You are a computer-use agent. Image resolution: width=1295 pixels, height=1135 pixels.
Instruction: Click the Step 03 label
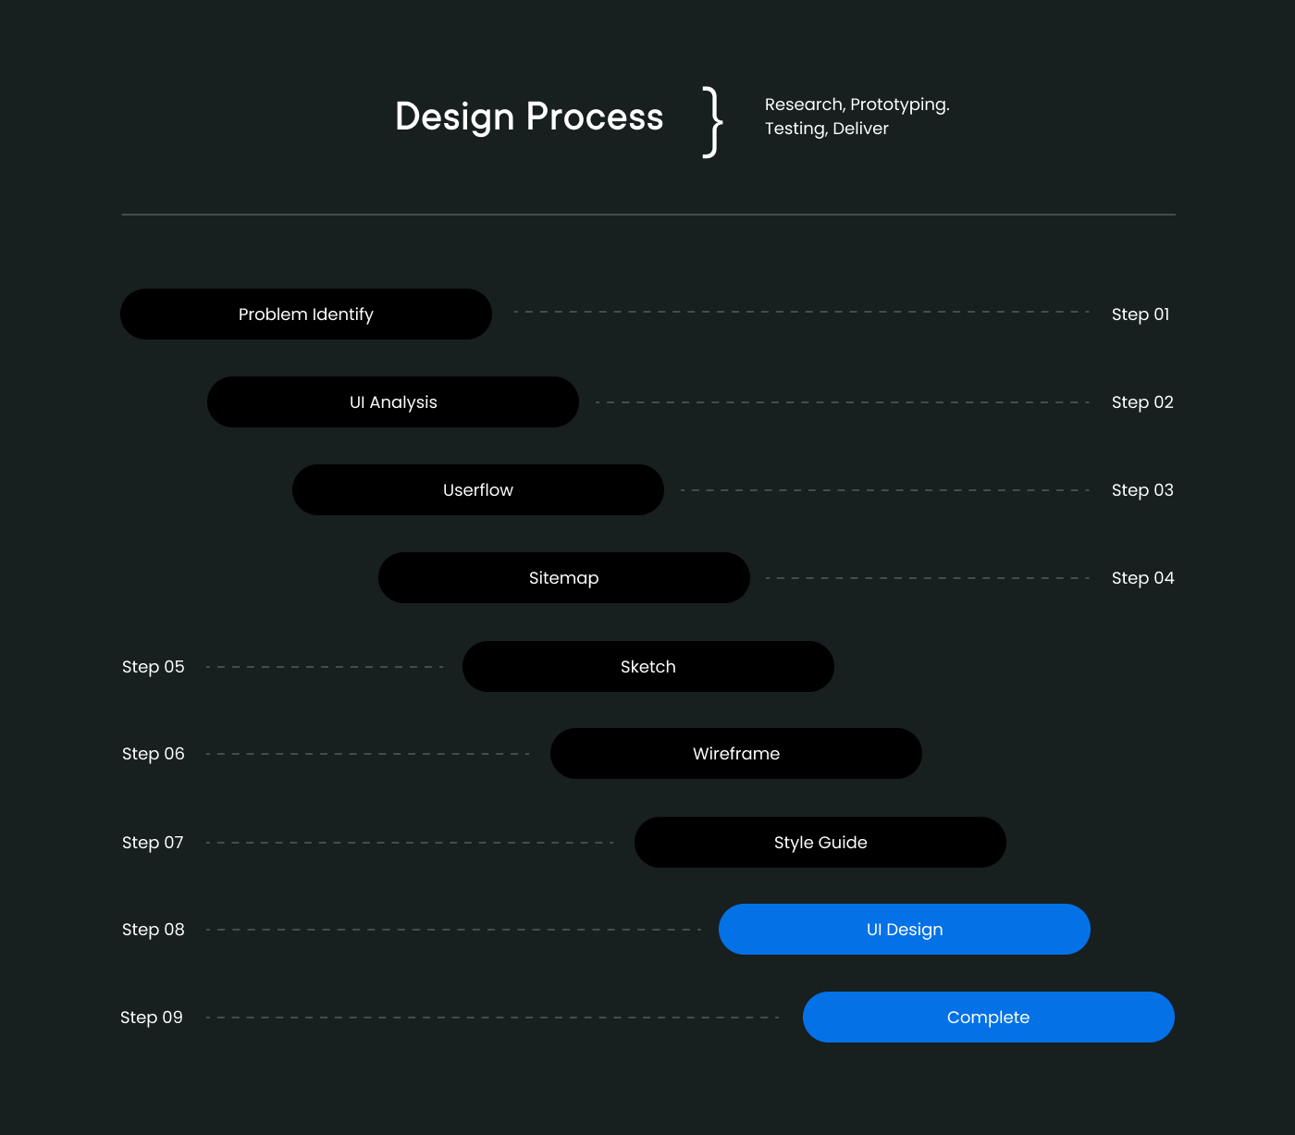pos(1142,490)
